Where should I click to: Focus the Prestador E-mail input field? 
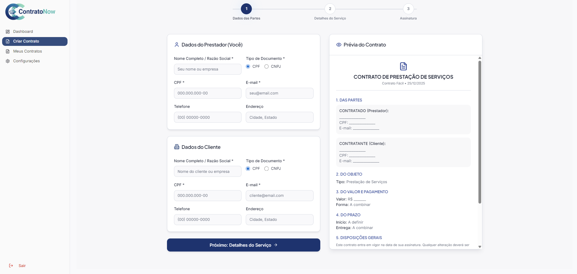[x=279, y=93]
